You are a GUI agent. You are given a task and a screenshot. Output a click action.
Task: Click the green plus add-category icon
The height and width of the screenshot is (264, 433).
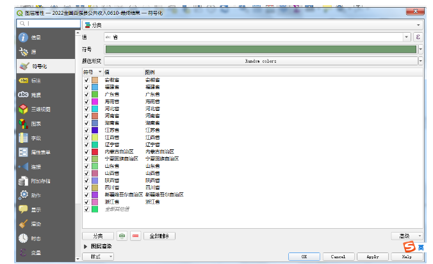(x=122, y=236)
